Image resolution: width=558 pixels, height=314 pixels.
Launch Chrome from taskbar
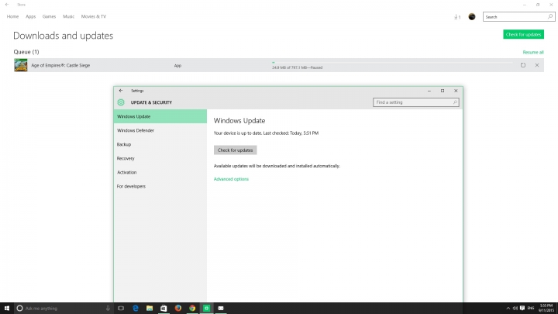coord(192,308)
